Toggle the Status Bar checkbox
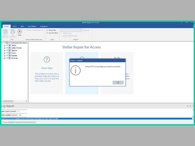The image size is (195, 146). 47,30
